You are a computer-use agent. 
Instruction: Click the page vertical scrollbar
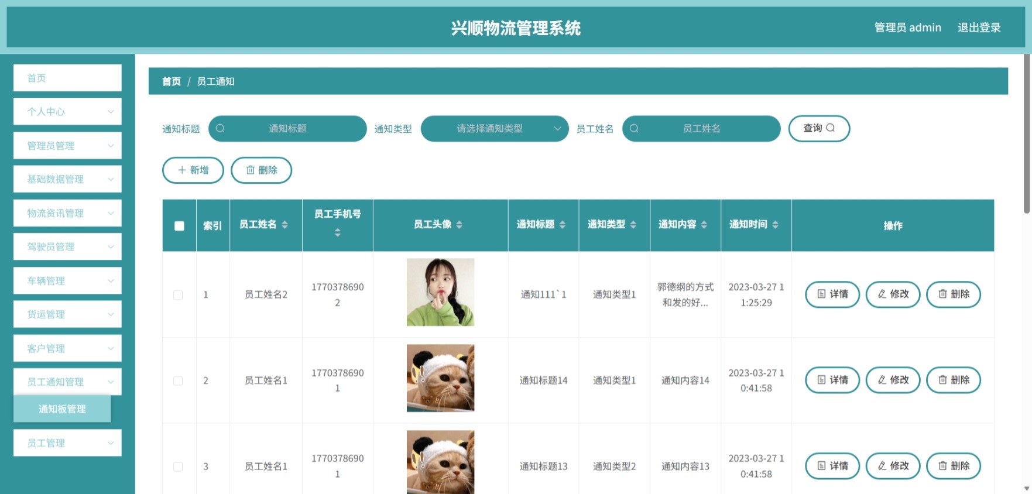click(1027, 134)
